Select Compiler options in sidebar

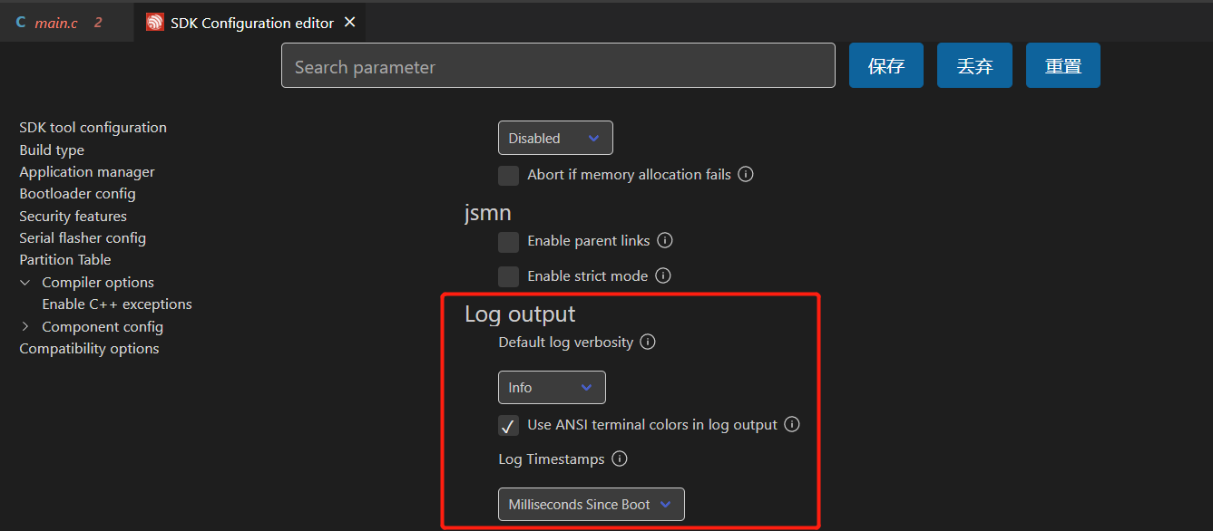tap(98, 283)
